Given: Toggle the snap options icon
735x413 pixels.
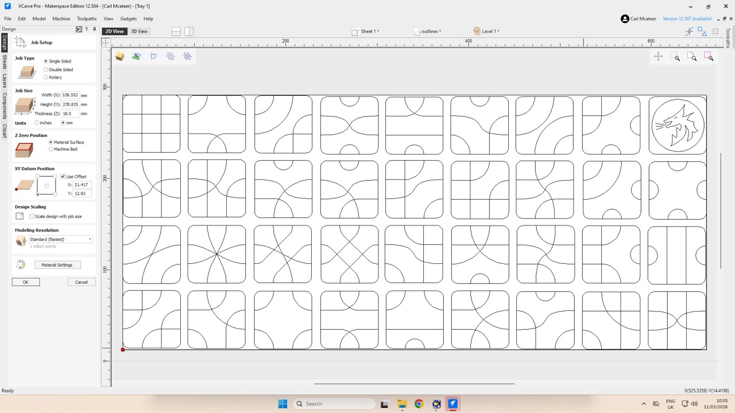Looking at the screenshot, I should [x=688, y=32].
